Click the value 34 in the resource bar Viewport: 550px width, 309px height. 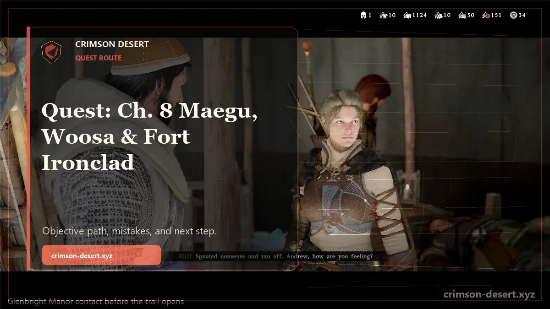(522, 15)
